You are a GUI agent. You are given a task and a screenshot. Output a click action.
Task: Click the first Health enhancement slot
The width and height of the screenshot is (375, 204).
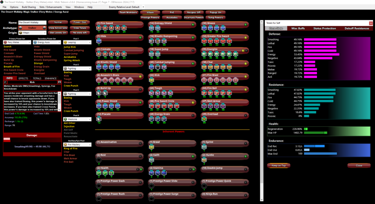99,172
